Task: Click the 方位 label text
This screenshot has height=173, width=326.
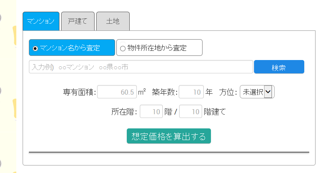Action: (228, 92)
